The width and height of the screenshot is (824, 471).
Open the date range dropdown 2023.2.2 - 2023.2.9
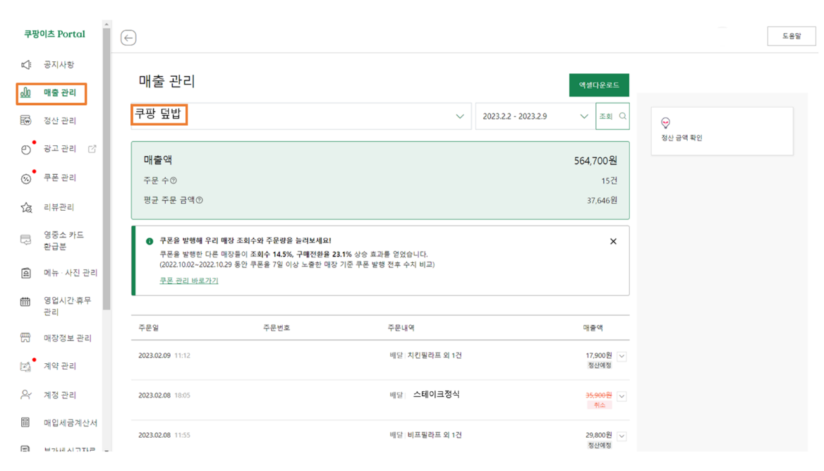535,116
